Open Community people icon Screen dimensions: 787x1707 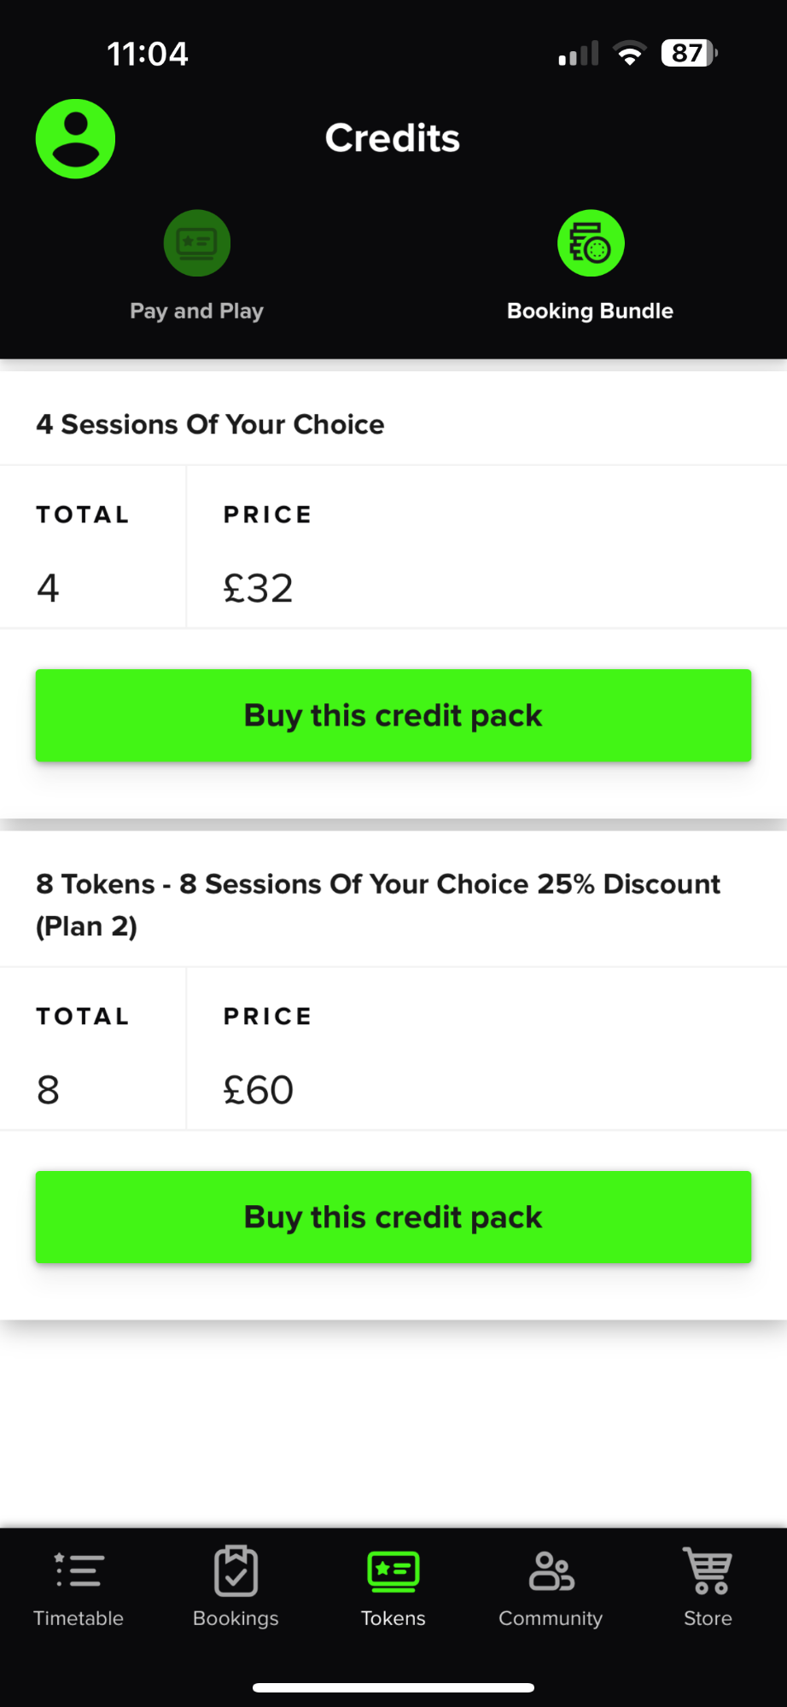click(551, 1571)
